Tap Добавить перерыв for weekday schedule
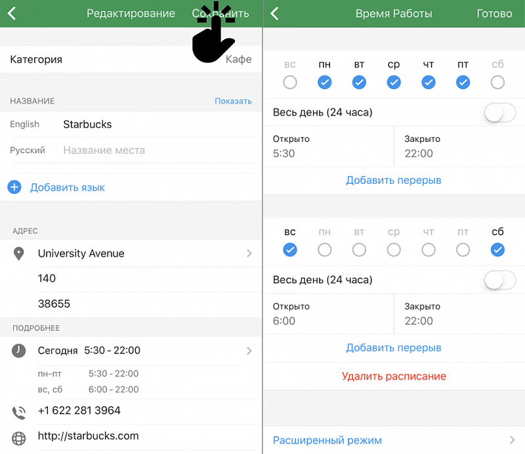The height and width of the screenshot is (454, 525). tap(394, 181)
